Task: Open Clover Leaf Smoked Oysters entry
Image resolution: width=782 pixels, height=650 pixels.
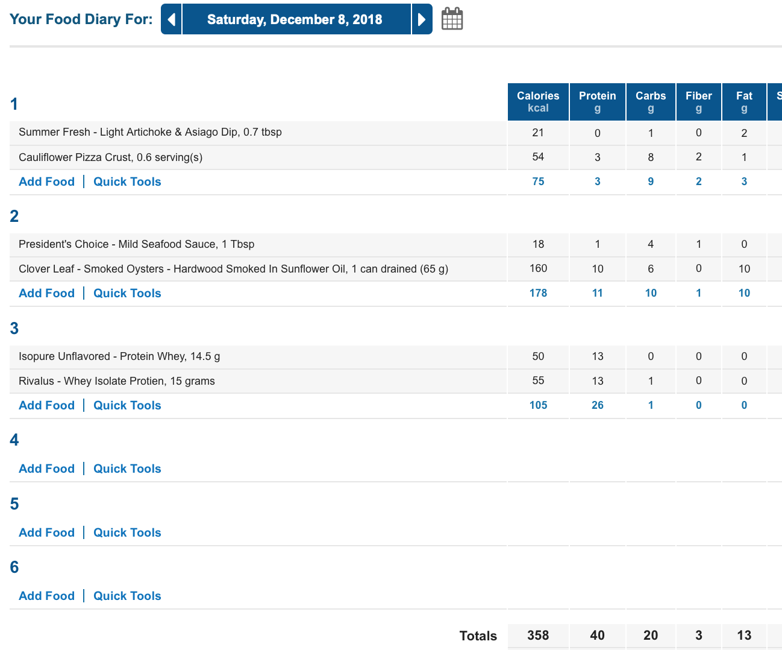Action: (233, 269)
